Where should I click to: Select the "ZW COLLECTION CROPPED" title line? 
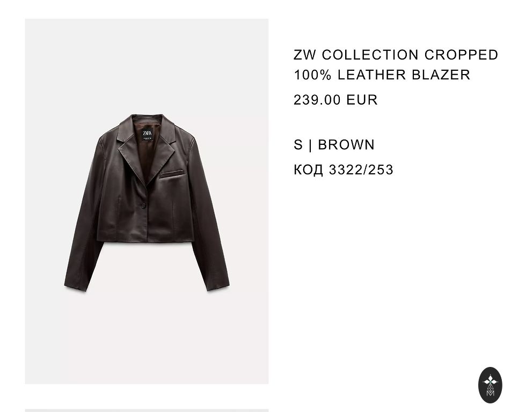pos(396,55)
